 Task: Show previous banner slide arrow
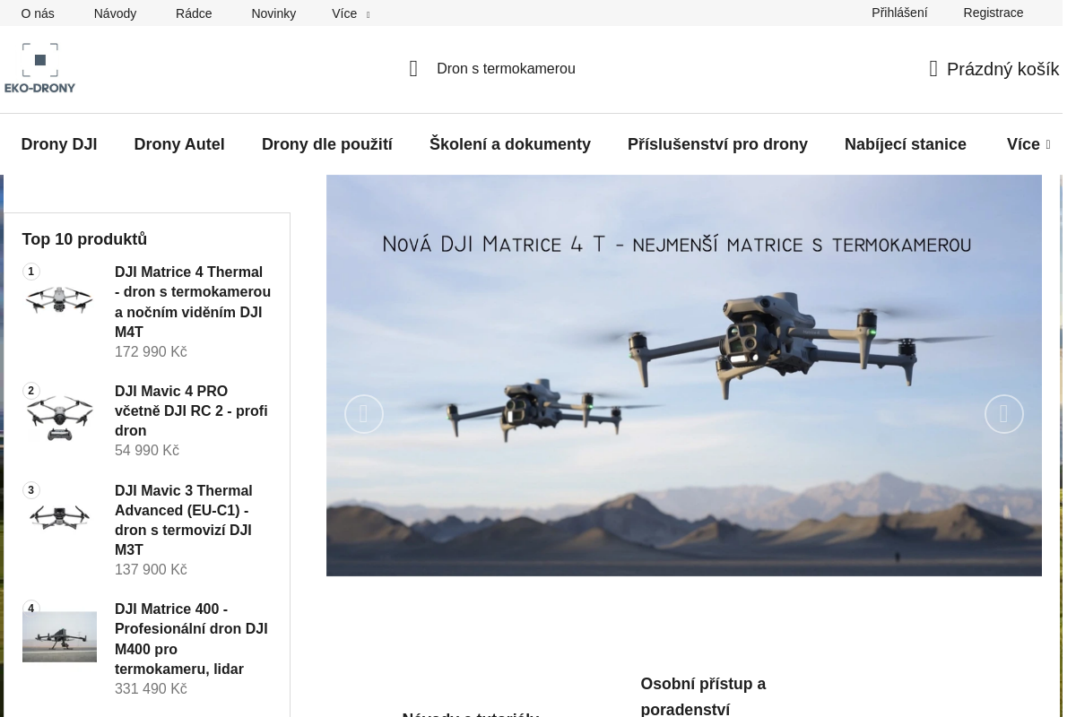coord(364,414)
